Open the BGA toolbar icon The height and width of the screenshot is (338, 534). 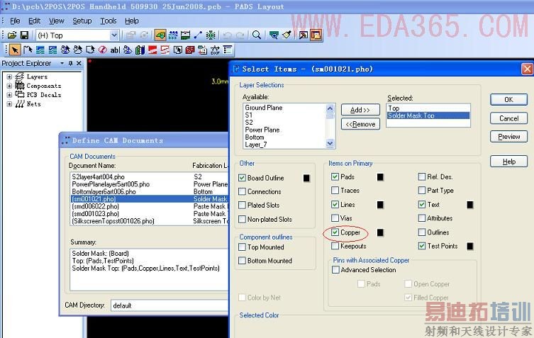(x=211, y=35)
